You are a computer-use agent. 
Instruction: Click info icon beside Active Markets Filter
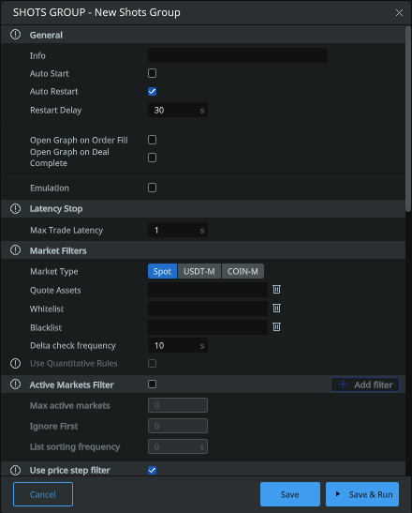(15, 385)
